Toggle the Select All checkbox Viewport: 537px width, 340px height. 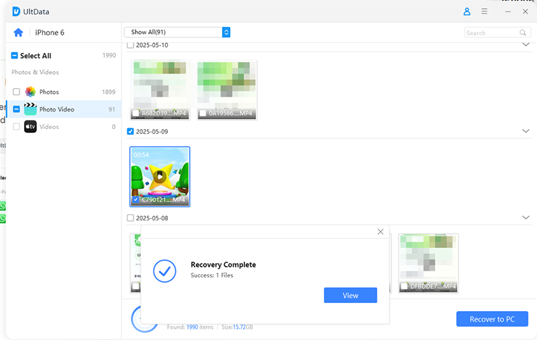coord(15,56)
